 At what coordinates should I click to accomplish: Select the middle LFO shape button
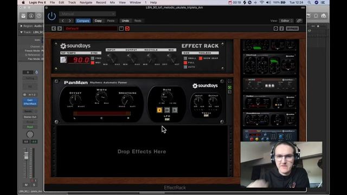[167, 110]
